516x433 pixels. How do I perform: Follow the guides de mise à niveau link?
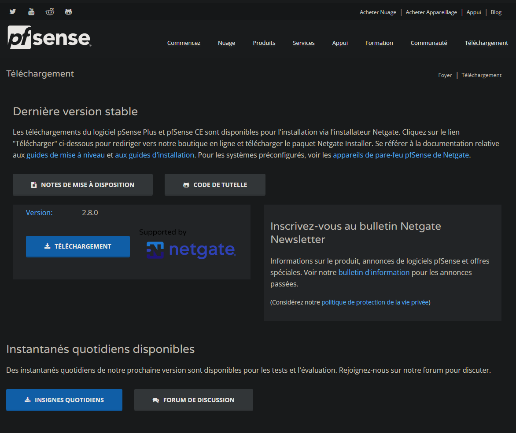[66, 155]
